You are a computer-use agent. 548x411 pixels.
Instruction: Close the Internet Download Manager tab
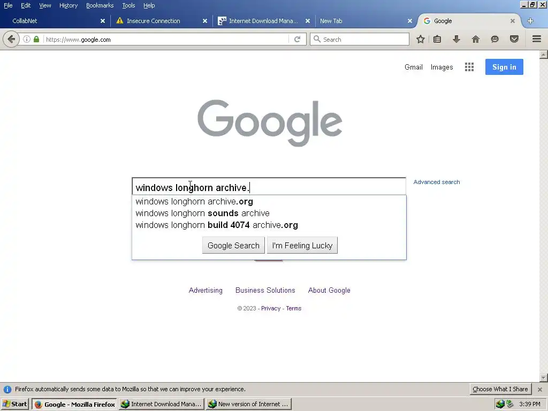click(x=308, y=21)
